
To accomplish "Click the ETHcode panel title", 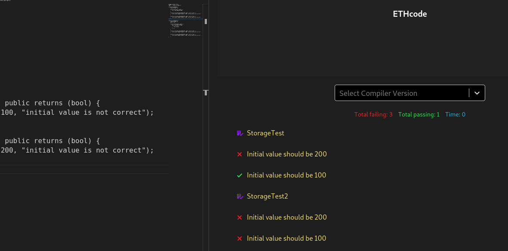I will click(x=409, y=14).
